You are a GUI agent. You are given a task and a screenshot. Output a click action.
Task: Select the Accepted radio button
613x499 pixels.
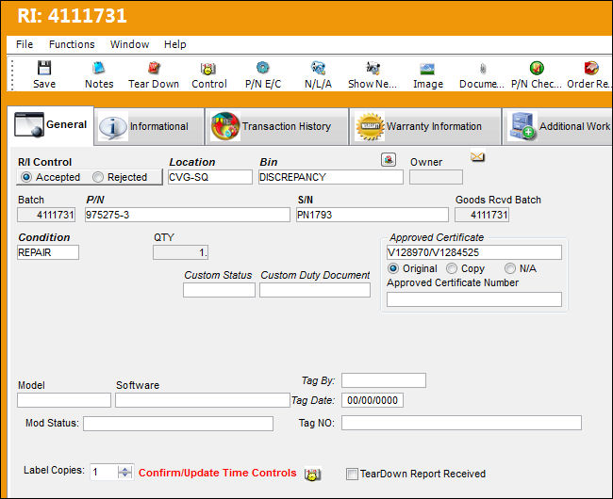click(26, 177)
